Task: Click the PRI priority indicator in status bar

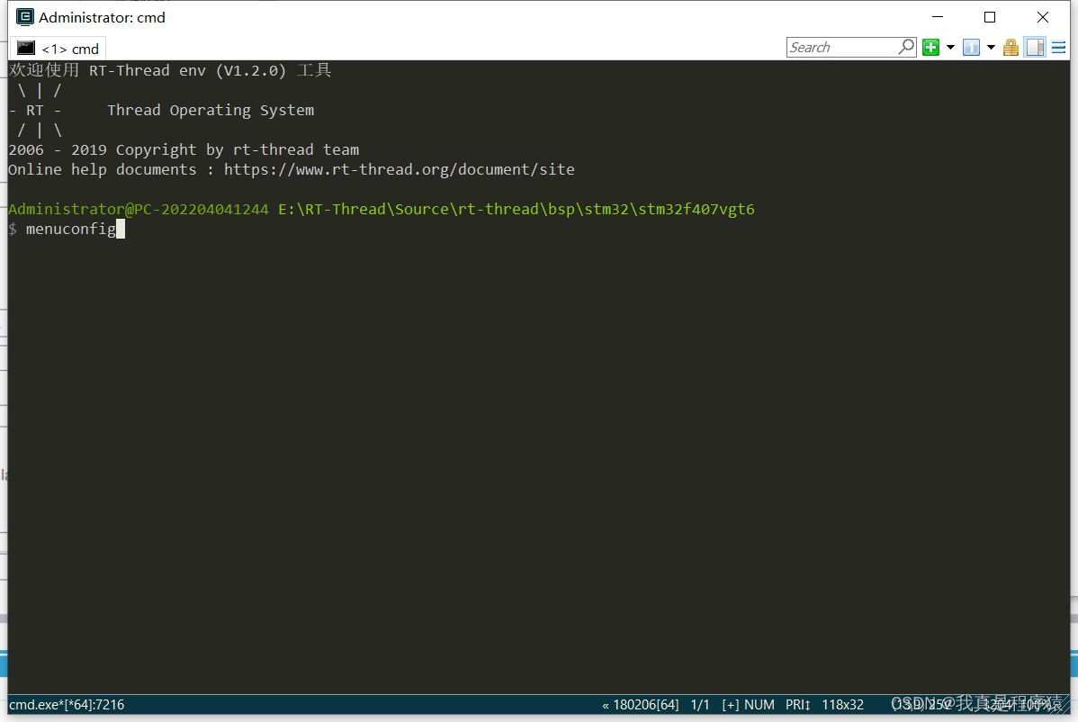Action: click(797, 705)
